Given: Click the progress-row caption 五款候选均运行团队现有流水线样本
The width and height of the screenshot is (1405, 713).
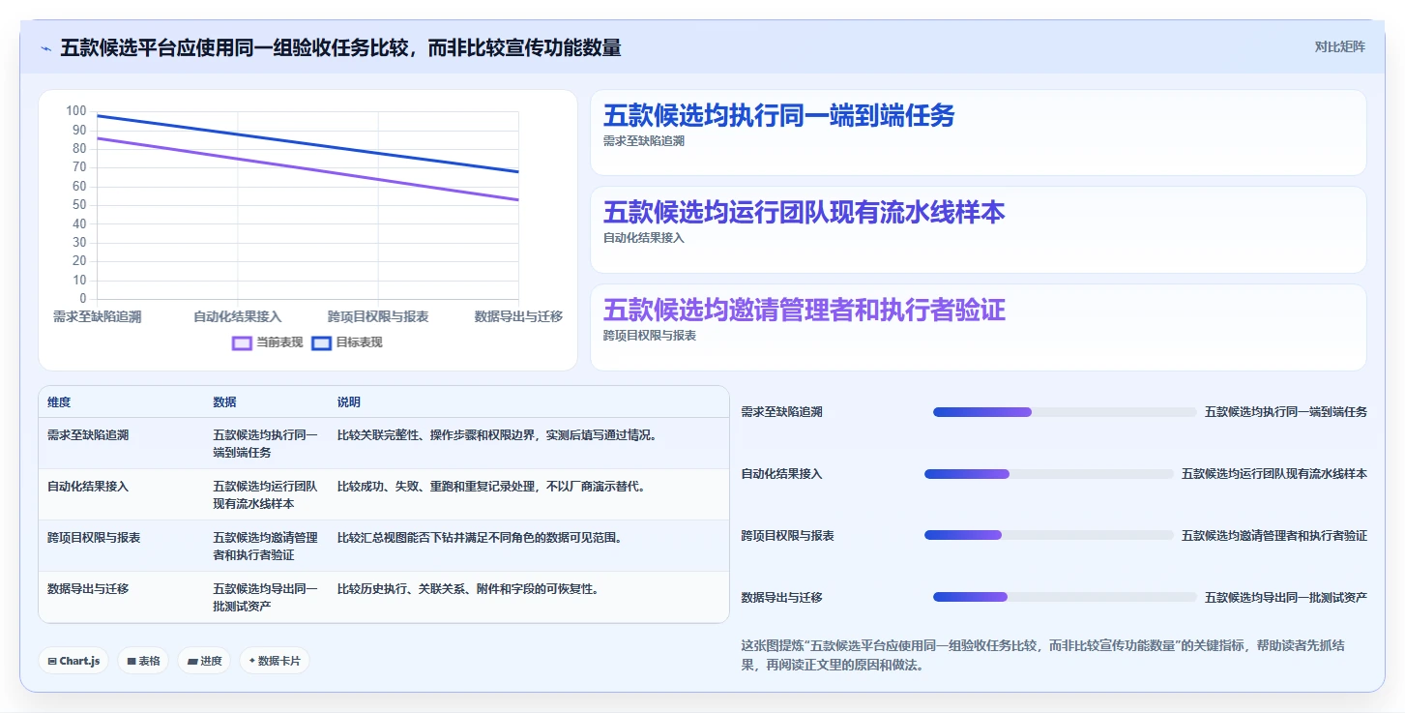Looking at the screenshot, I should [1274, 474].
